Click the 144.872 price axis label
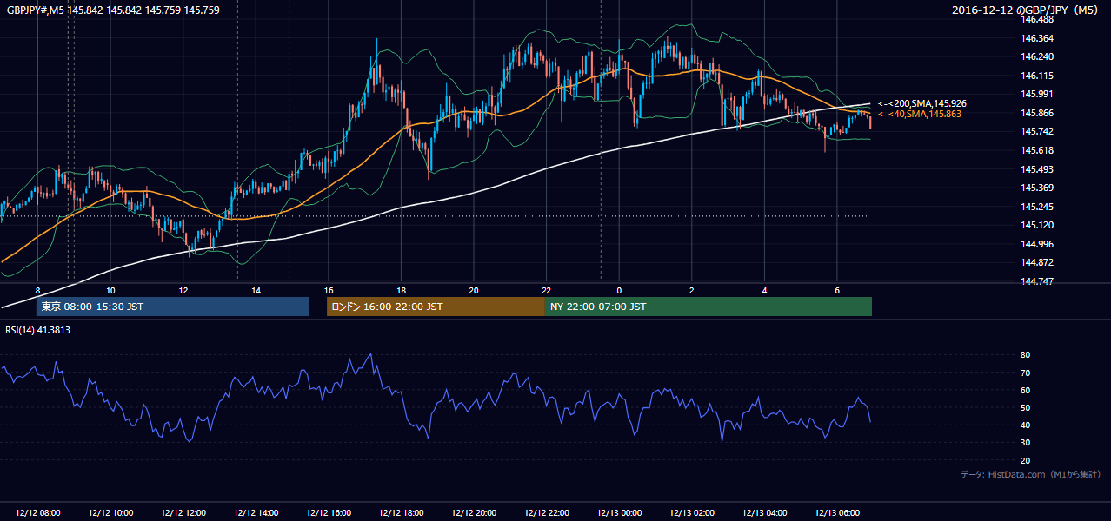The width and height of the screenshot is (1111, 521). (x=1037, y=262)
